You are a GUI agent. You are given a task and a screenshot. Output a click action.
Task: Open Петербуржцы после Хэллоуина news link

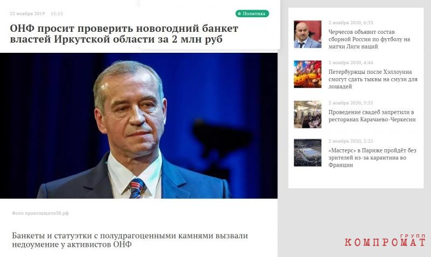click(x=373, y=79)
